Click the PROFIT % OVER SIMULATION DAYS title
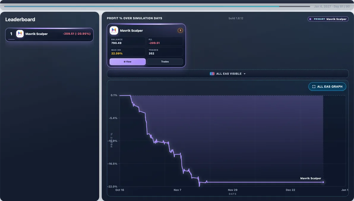 coord(134,18)
